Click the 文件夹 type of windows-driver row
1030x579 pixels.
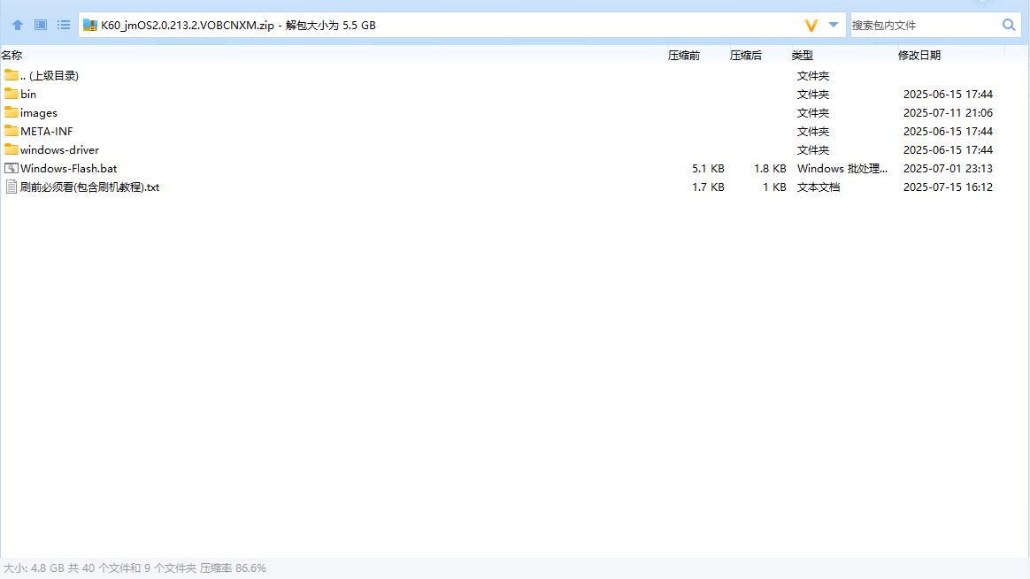(x=813, y=150)
